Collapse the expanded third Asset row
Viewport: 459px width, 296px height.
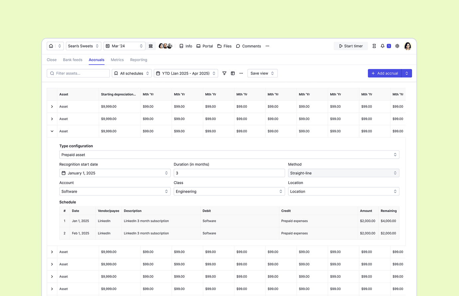coord(52,131)
